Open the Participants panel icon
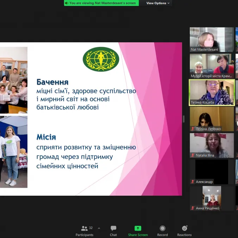The height and width of the screenshot is (238, 238). [84, 228]
